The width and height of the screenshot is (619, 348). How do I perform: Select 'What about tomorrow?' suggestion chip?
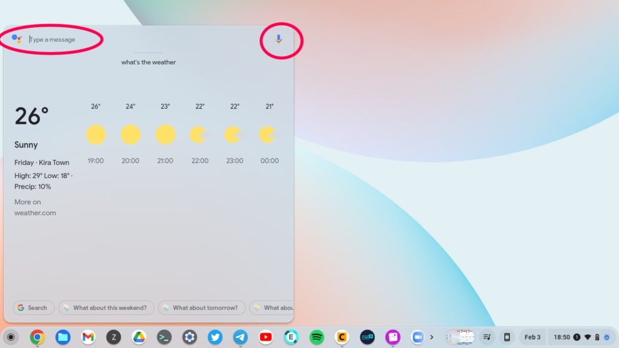pos(202,308)
